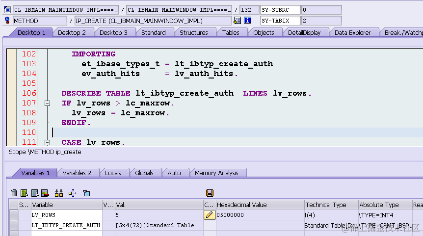Screen dimensions: 423x236
Task: Set cursor on code line 110
Action: 238,132
